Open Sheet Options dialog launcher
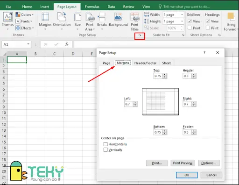This screenshot has height=185, width=239. (219, 35)
